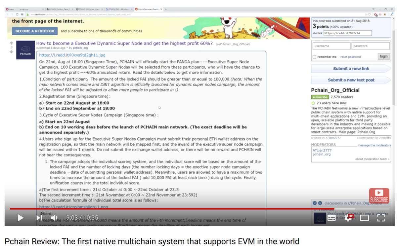Open the Executive Dynamic Super Node post title
This screenshot has height=247, width=397.
pos(124,43)
